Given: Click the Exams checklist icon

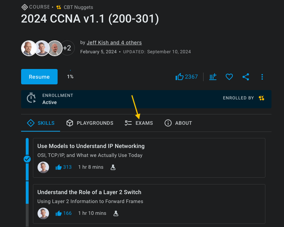Looking at the screenshot, I should 128,123.
